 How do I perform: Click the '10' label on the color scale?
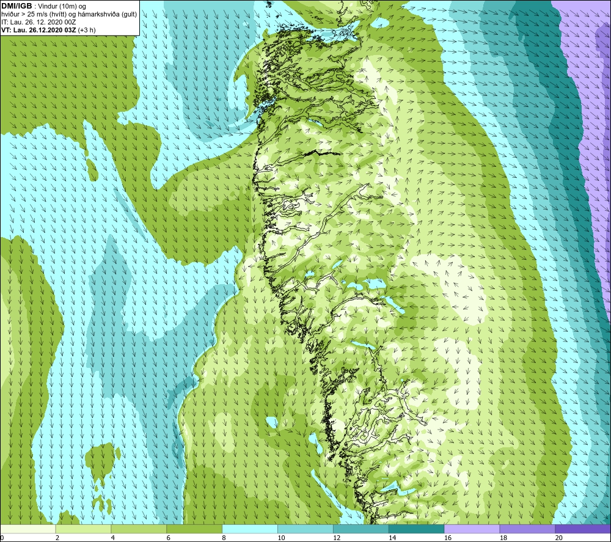coord(281,538)
